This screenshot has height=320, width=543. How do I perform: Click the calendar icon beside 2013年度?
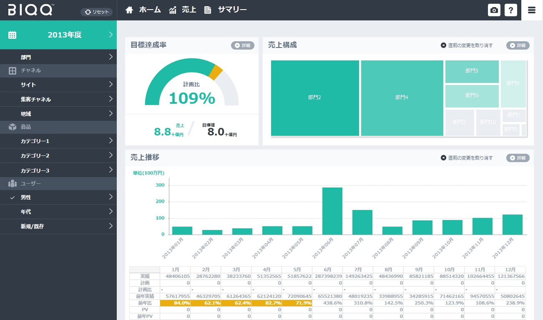pyautogui.click(x=13, y=35)
